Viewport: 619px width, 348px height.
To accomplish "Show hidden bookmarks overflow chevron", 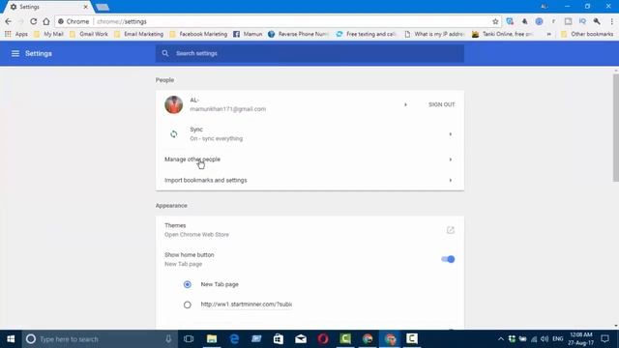I will pos(548,35).
